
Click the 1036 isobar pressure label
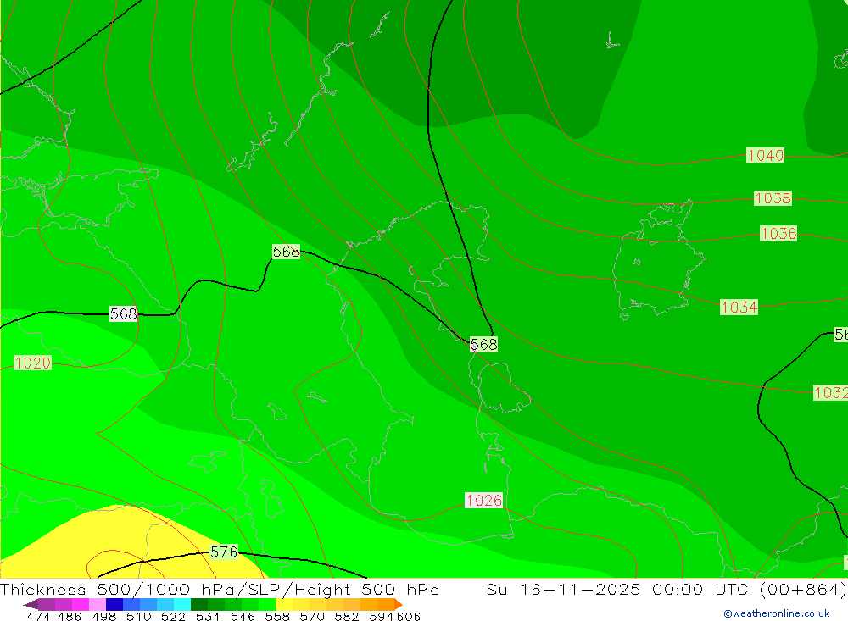(x=778, y=234)
